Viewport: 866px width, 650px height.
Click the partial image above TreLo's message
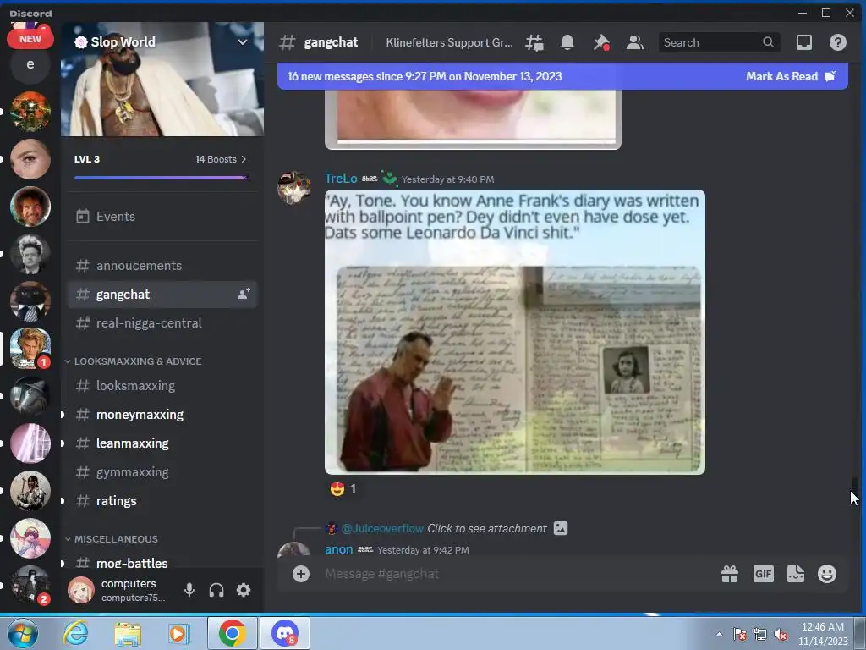pos(473,119)
